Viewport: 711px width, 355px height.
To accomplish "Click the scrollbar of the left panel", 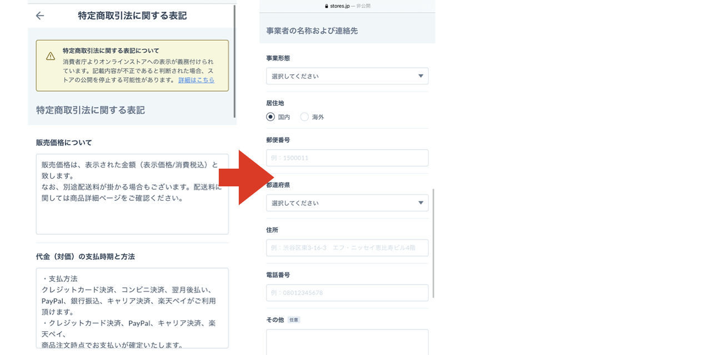I will point(235,61).
